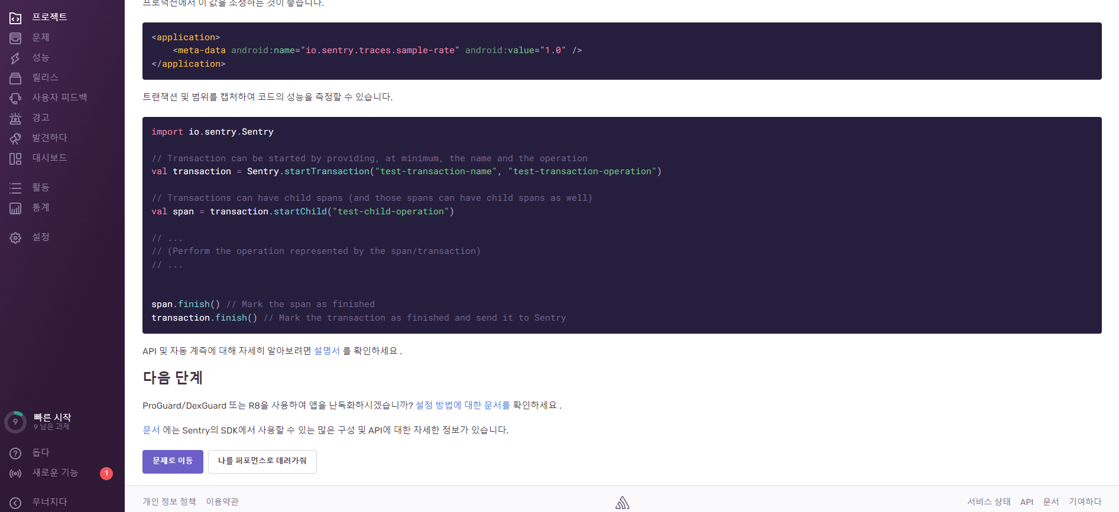Click the Sentry.startTransaction code line

tap(406, 171)
